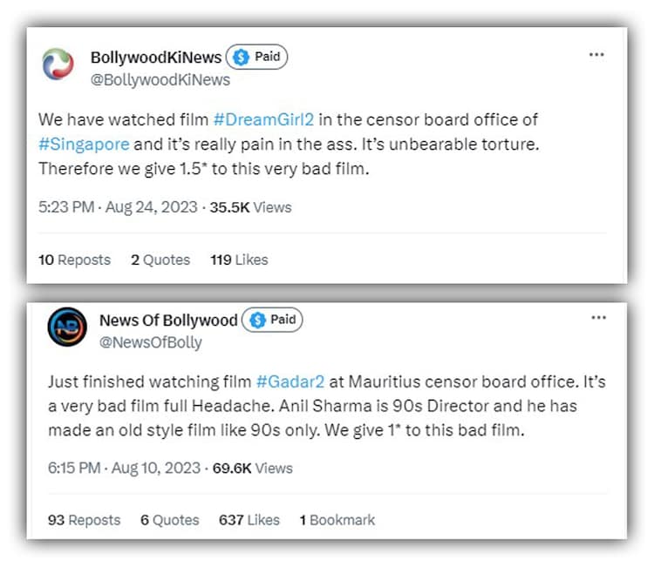Image resolution: width=654 pixels, height=567 pixels.
Task: View the 2 Quotes list
Action: [160, 260]
